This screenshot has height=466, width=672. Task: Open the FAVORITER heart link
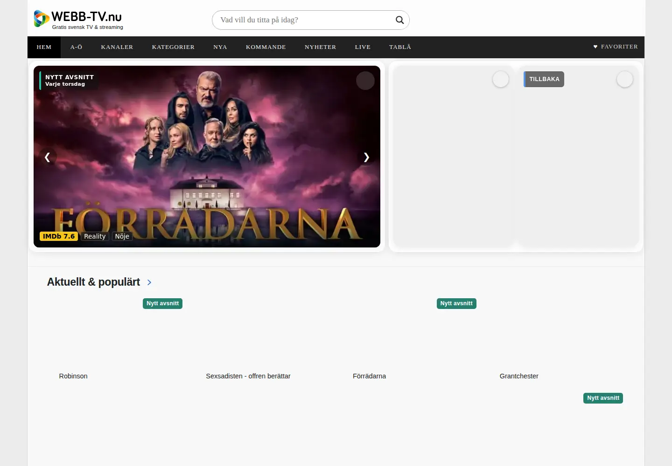616,47
